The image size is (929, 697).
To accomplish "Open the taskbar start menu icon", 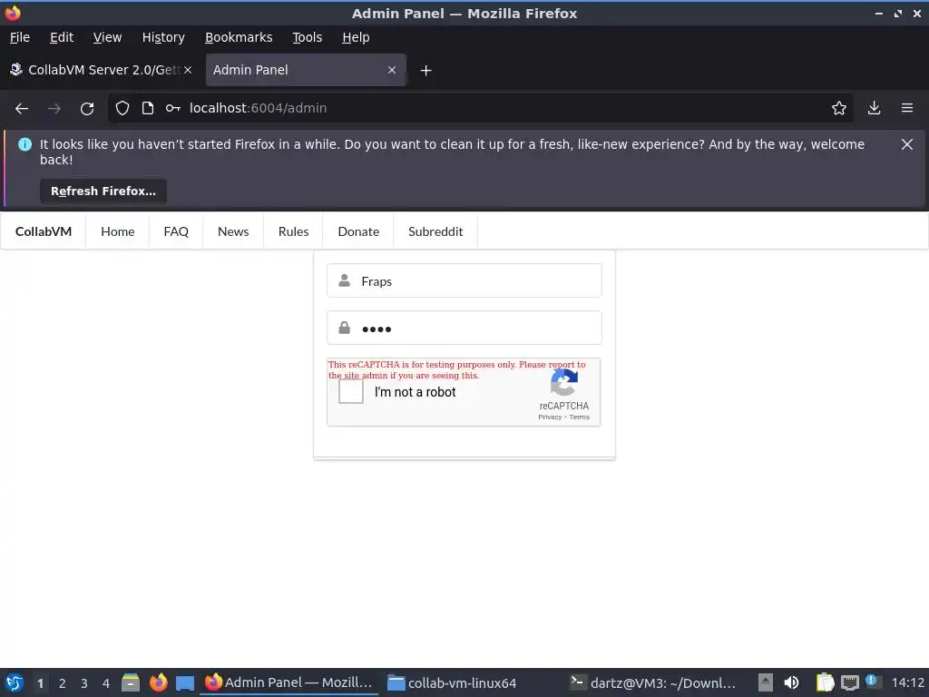I will point(15,682).
